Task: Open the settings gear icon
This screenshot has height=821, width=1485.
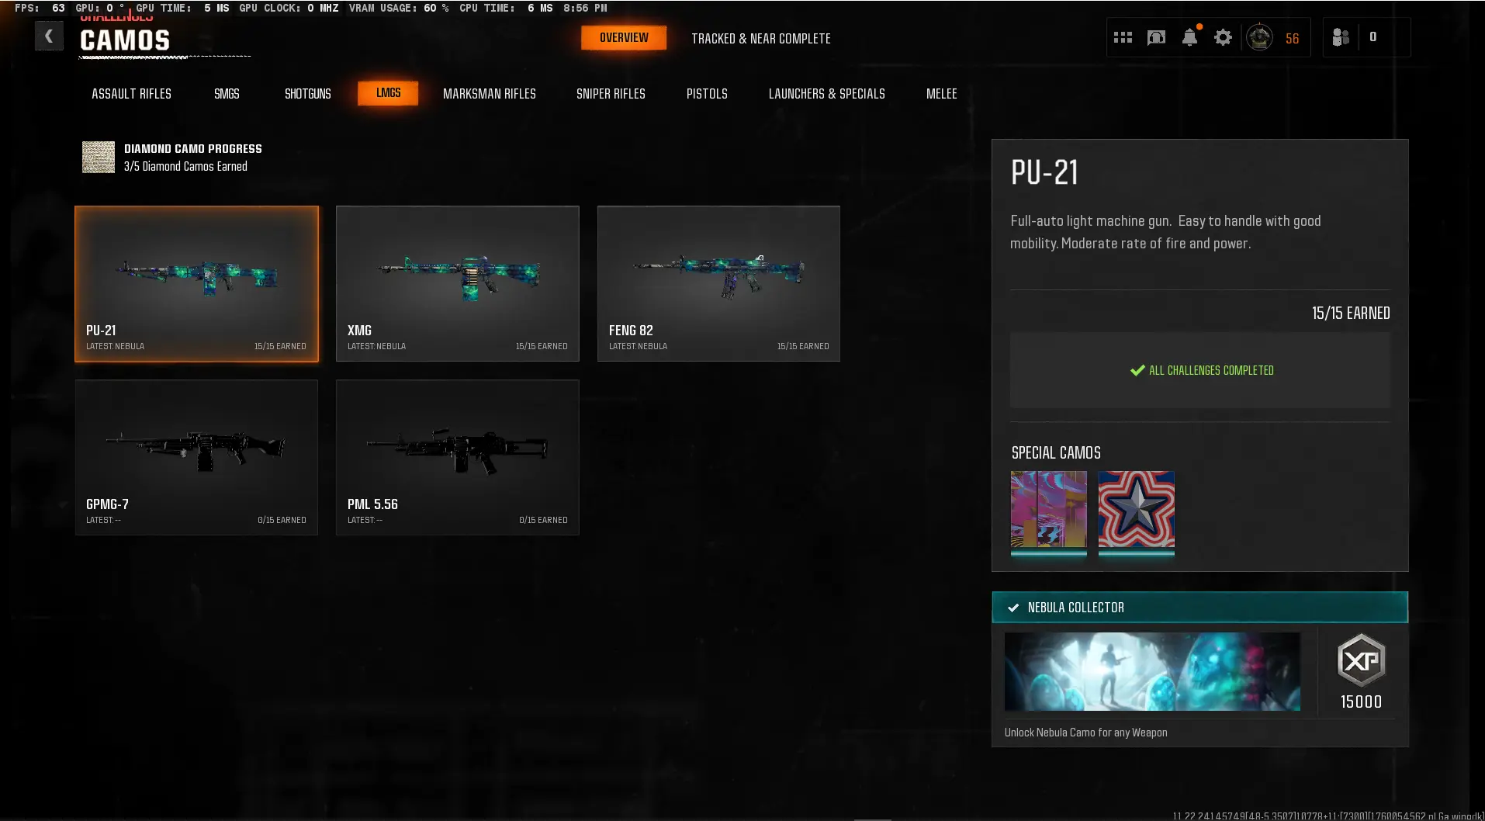Action: (x=1223, y=37)
